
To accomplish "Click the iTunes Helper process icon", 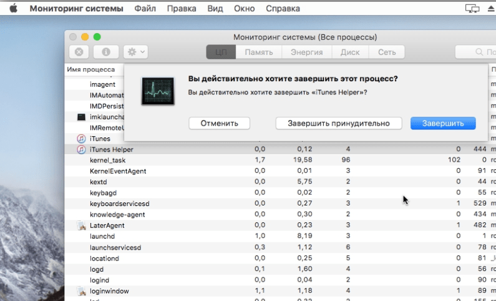I will pos(81,149).
